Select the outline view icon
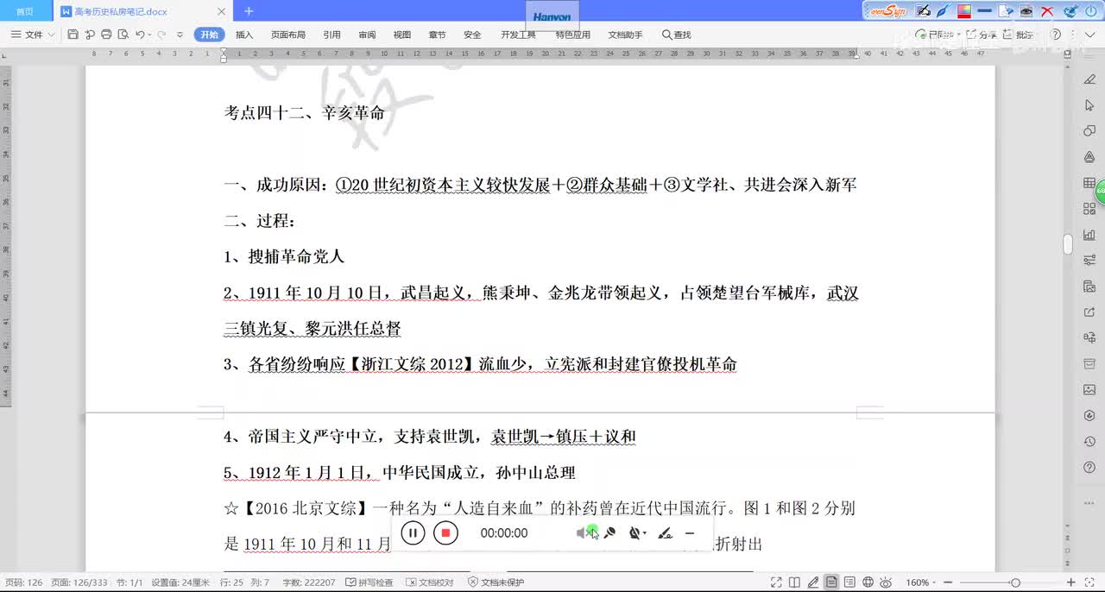 [x=849, y=583]
